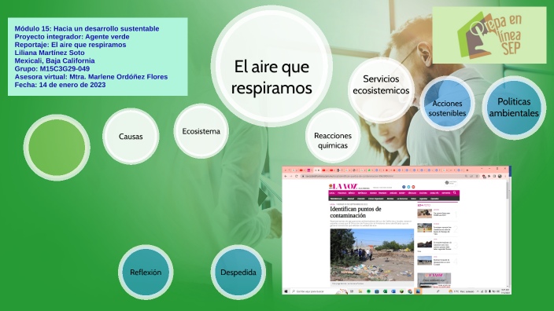Image resolution: width=554 pixels, height=311 pixels.
Task: Click the 'Mexicali, Baja California' line
Action: pyautogui.click(x=54, y=60)
